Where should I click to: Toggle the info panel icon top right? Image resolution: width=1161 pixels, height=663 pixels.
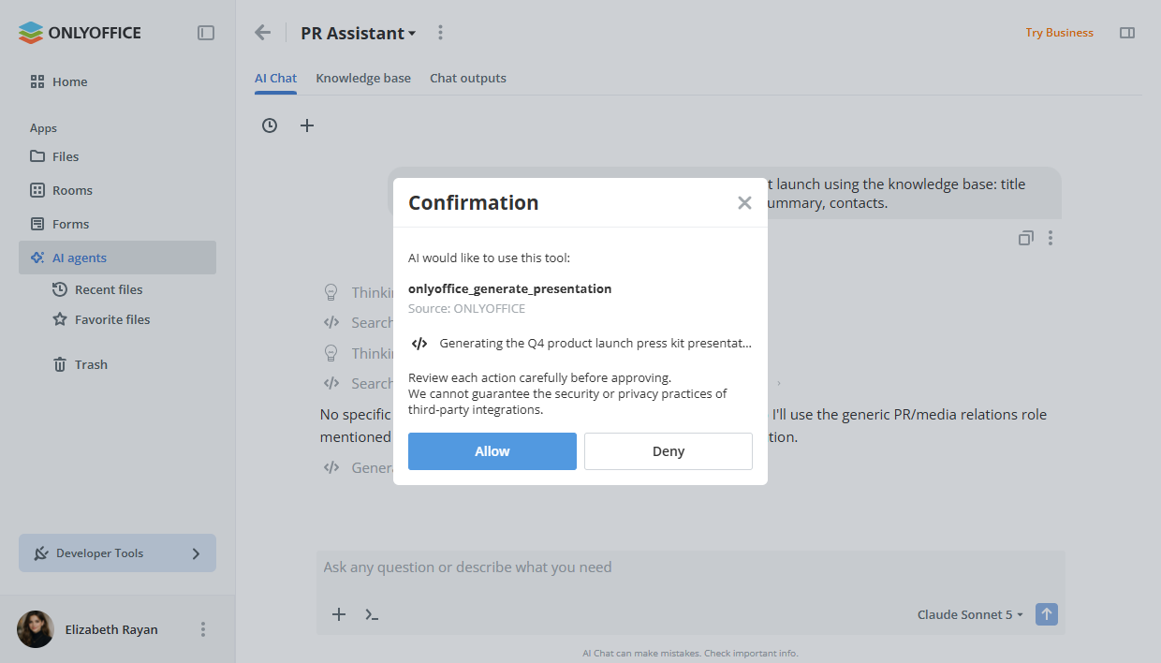pos(1127,33)
